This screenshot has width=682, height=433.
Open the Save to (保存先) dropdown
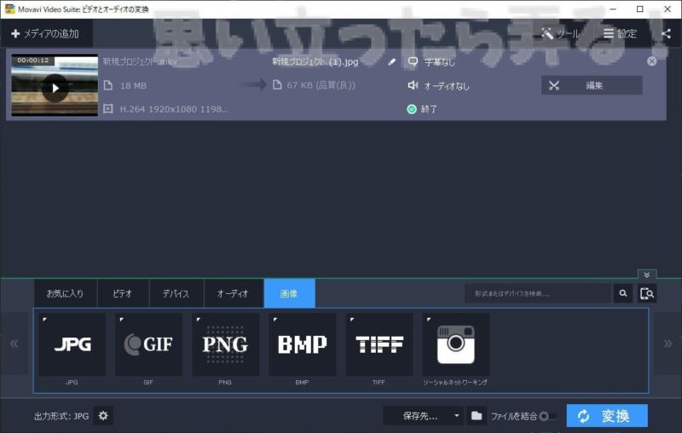[423, 416]
